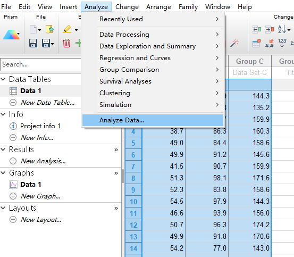Viewport: 294px width, 257px height.
Task: Click the Prism logo icon
Action: tap(11, 35)
